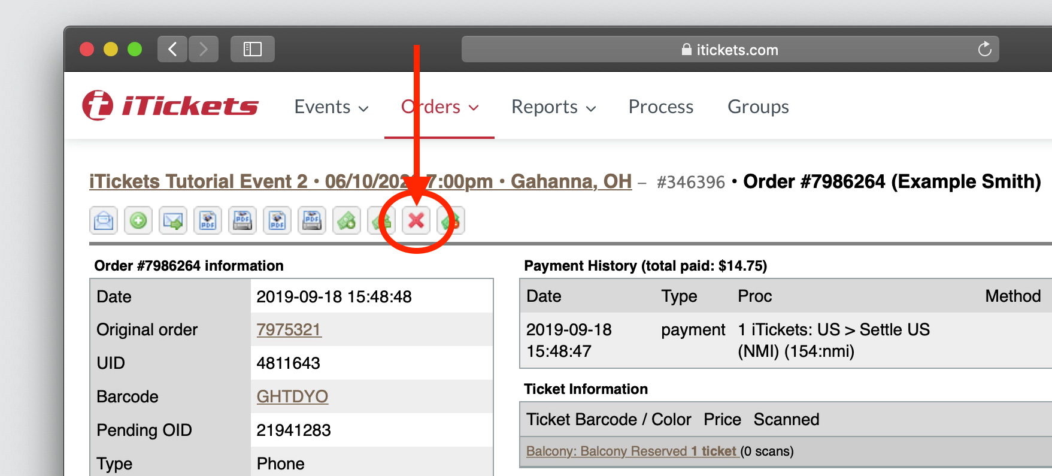This screenshot has width=1052, height=476.
Task: Open Balcony Reserved 1 ticket link
Action: [632, 451]
